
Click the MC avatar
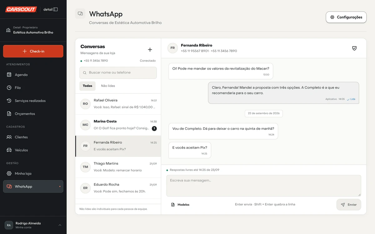point(85,125)
